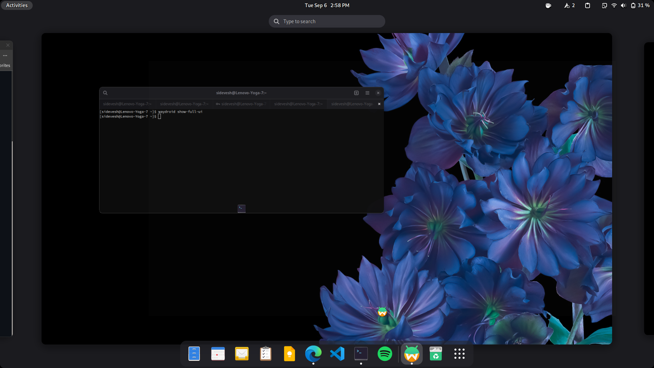
Task: Open the clipboard manager in the top bar
Action: click(587, 5)
